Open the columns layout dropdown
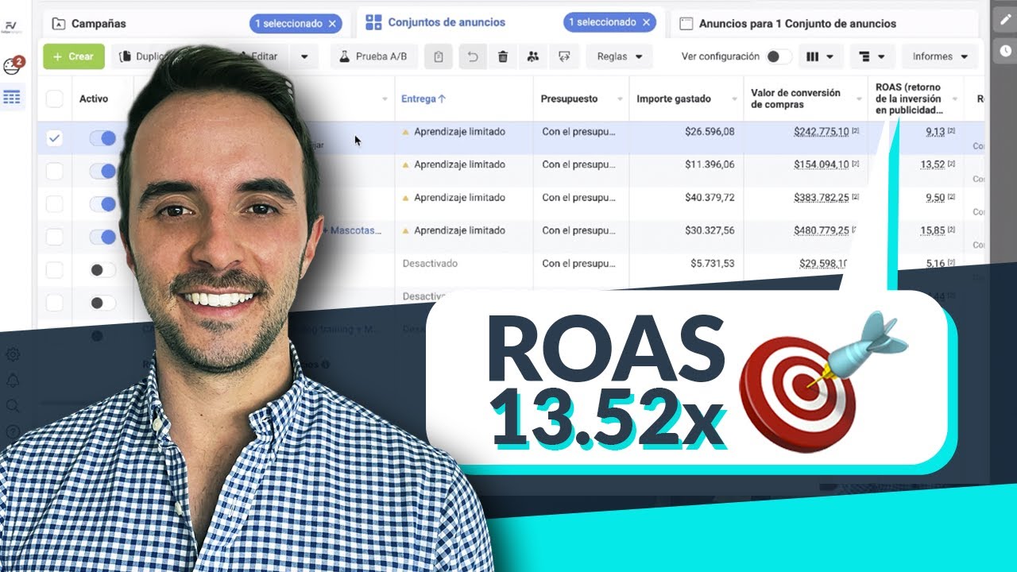The height and width of the screenshot is (572, 1017). click(x=820, y=56)
